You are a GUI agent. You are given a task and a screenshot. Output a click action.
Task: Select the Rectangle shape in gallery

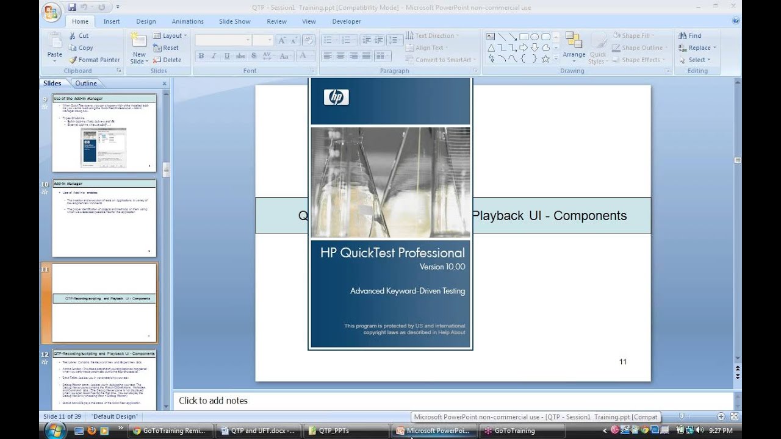[x=524, y=37]
